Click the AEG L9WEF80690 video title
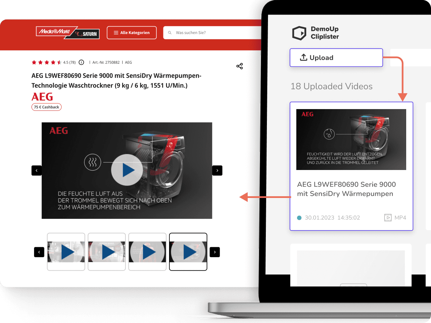The width and height of the screenshot is (431, 323). click(346, 189)
